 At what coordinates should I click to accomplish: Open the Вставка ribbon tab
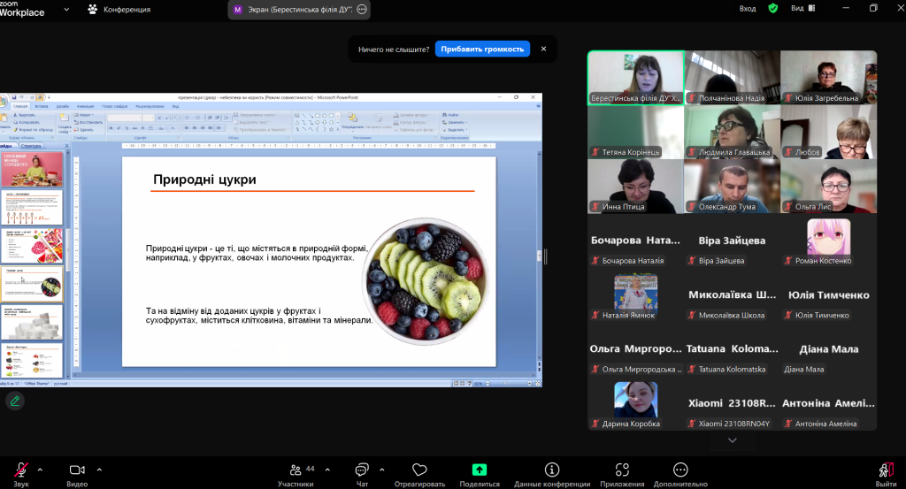(41, 106)
